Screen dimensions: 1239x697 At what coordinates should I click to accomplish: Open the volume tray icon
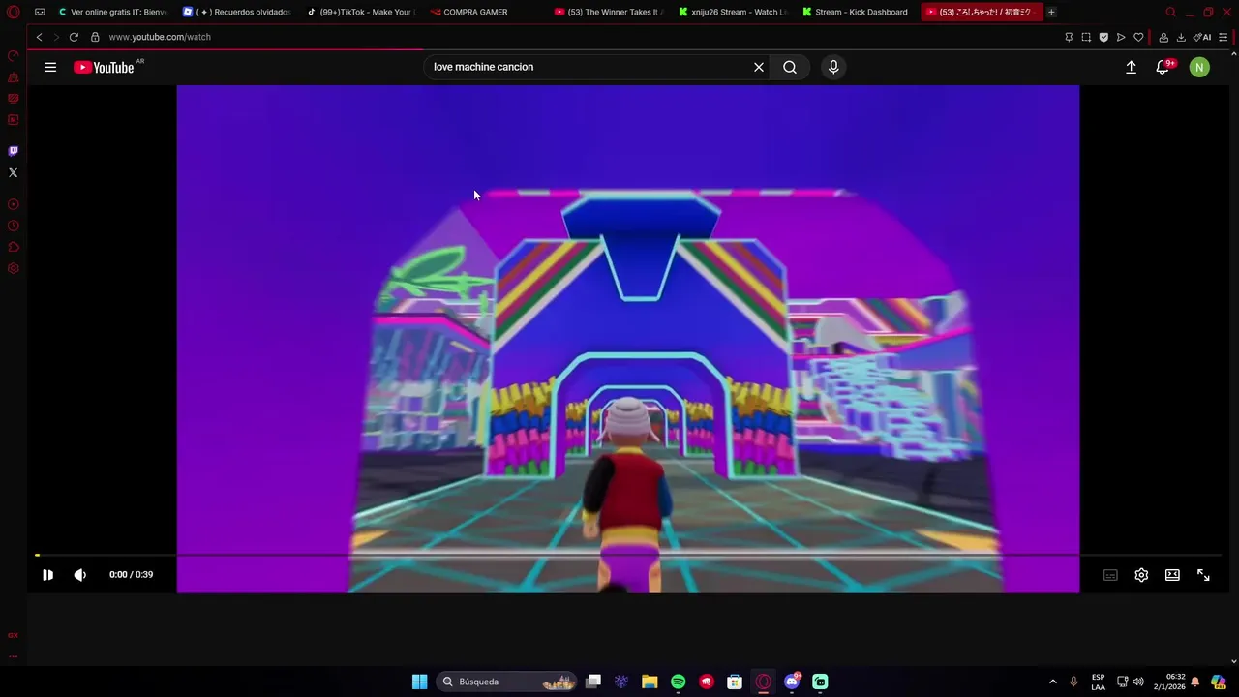(x=1138, y=682)
